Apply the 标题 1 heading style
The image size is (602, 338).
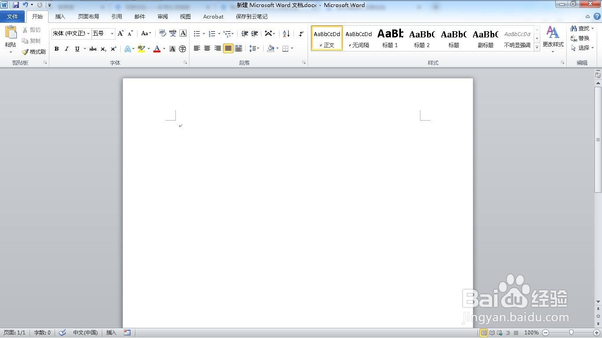[x=390, y=38]
